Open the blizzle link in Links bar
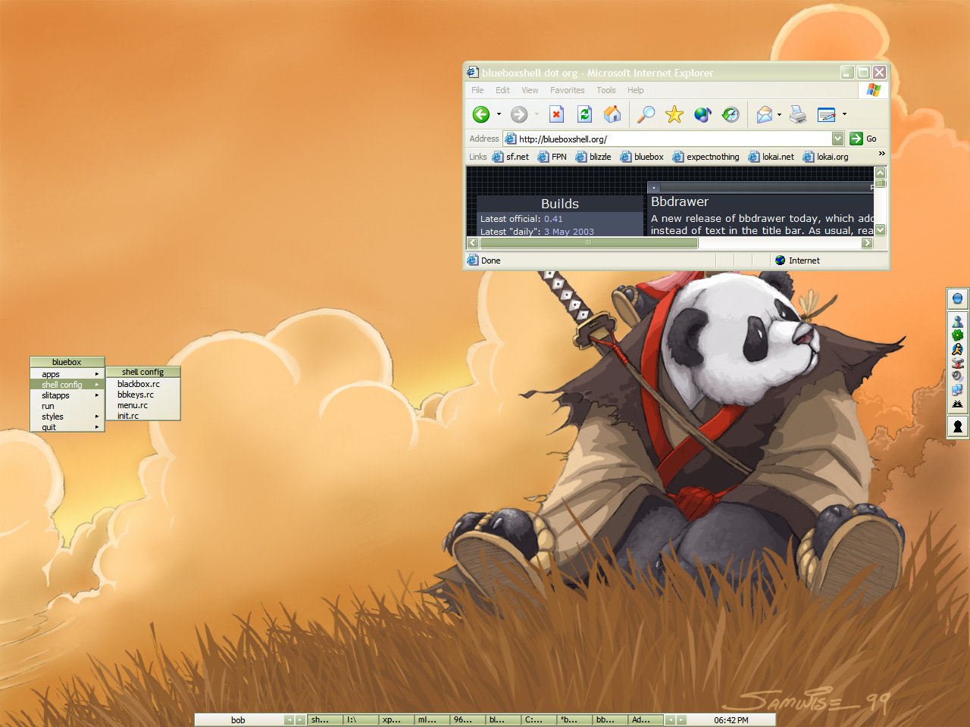 point(593,157)
